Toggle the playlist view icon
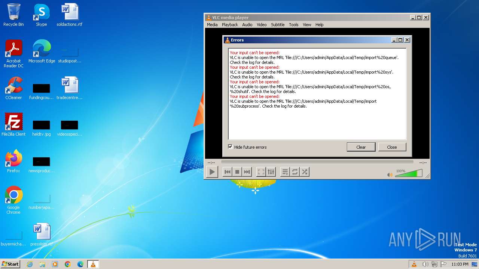The image size is (479, 269). pyautogui.click(x=285, y=172)
